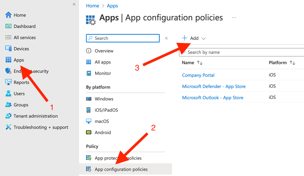
Task: Click the Reports screen icon
Action: (8, 82)
